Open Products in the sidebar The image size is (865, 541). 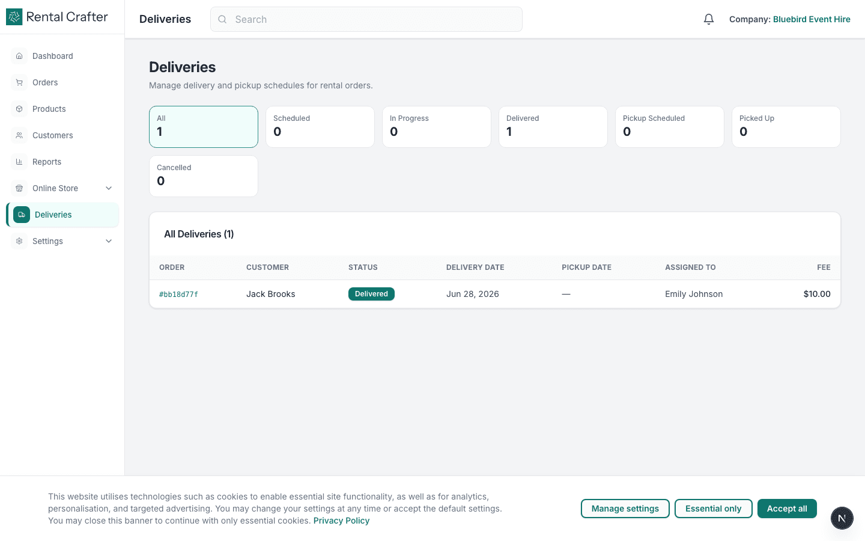pyautogui.click(x=62, y=109)
